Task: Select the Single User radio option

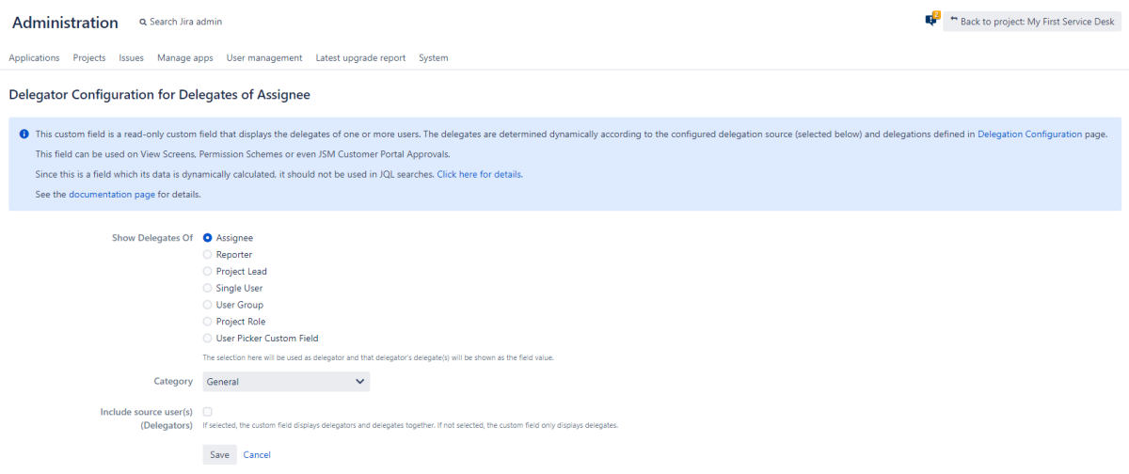Action: point(208,288)
